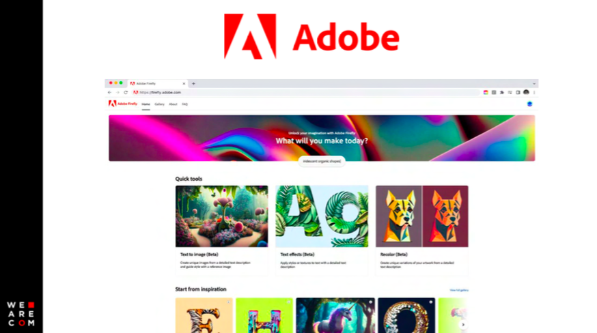The width and height of the screenshot is (597, 333).
Task: Click the firefly.adobe.com address bar
Action: [x=306, y=93]
